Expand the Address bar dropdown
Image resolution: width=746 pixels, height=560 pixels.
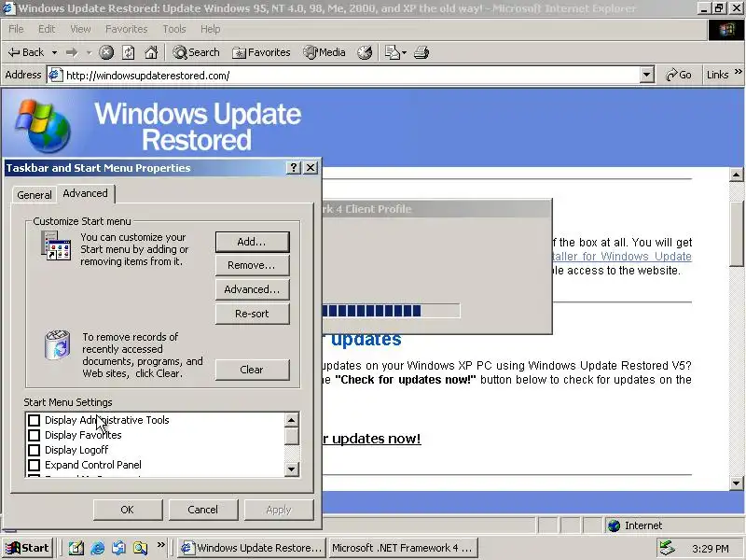(x=646, y=75)
